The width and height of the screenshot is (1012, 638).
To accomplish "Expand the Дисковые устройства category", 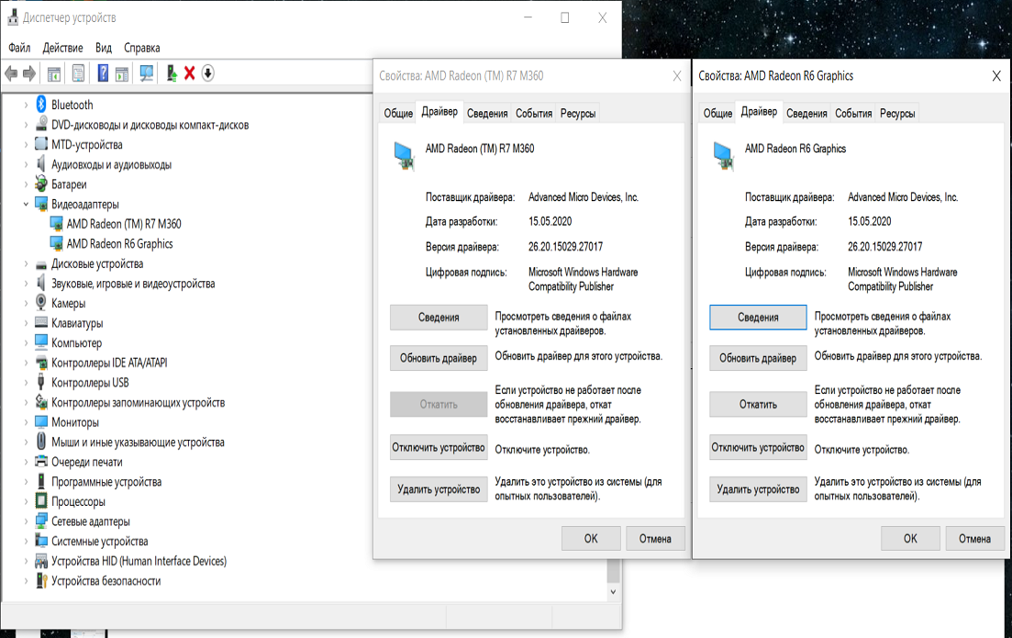I will point(26,263).
